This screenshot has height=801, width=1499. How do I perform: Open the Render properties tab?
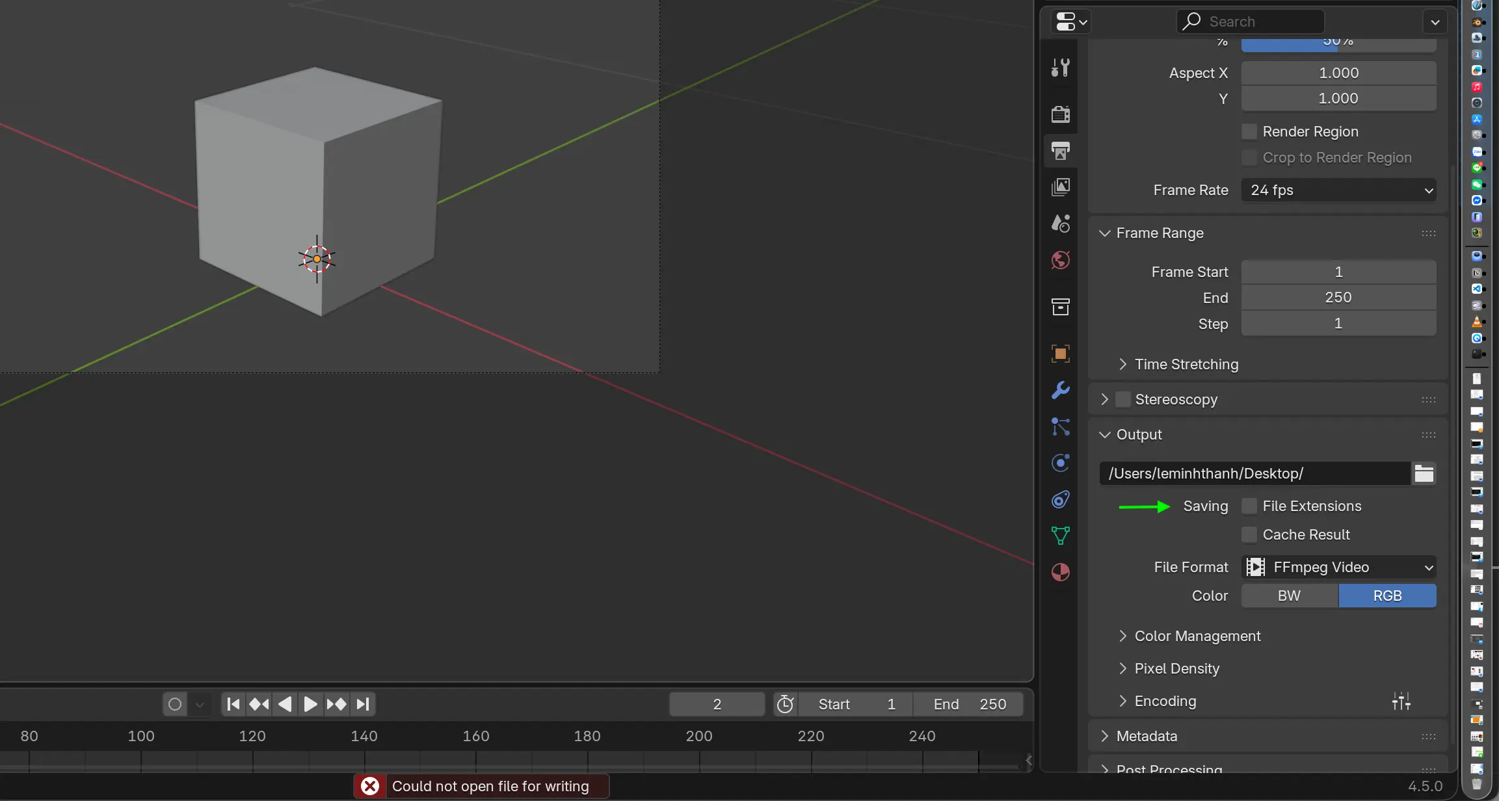pyautogui.click(x=1061, y=114)
